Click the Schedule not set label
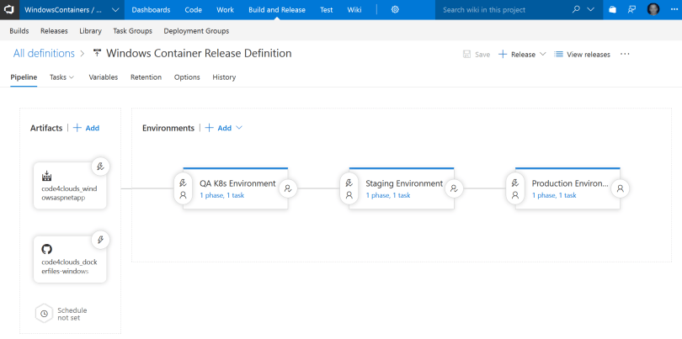 point(72,314)
